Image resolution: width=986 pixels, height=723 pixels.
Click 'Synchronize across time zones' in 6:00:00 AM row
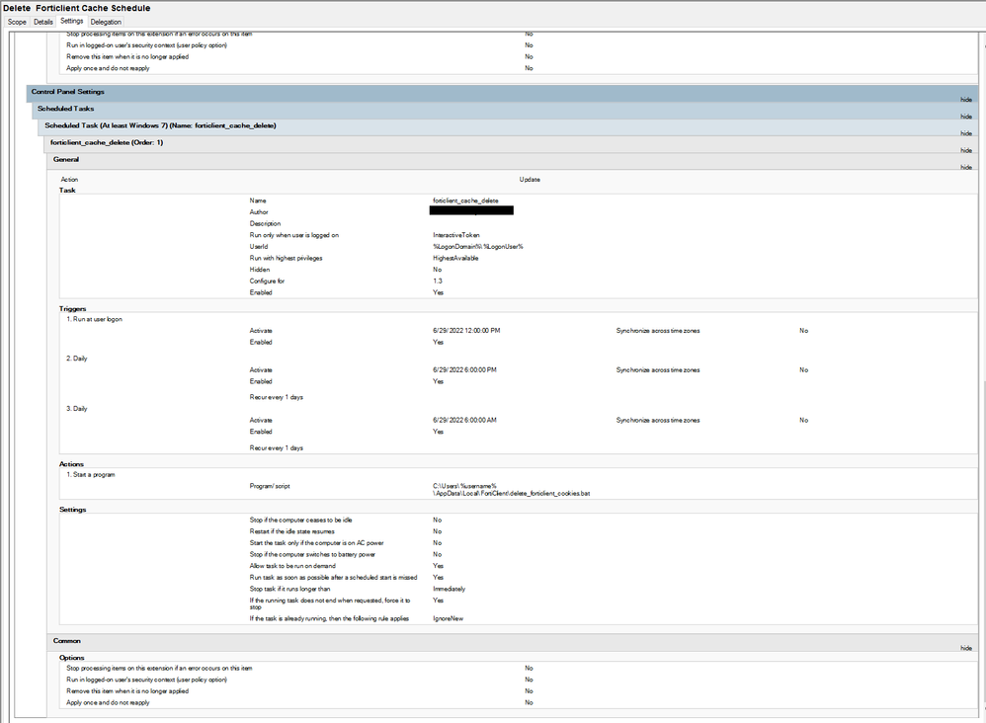click(x=658, y=421)
